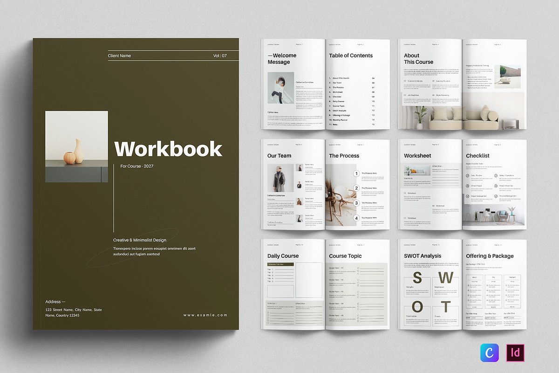Select the Pro package column
The width and height of the screenshot is (559, 373).
pyautogui.click(x=493, y=291)
